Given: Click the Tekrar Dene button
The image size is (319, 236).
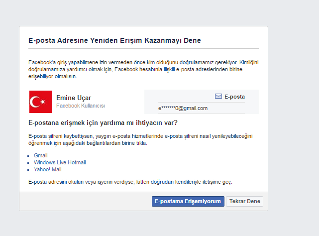Looking at the screenshot, I should pyautogui.click(x=244, y=201).
